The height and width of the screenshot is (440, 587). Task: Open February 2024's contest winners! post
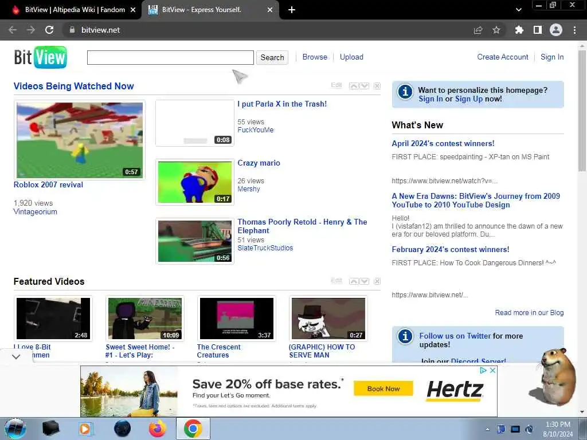pos(451,249)
